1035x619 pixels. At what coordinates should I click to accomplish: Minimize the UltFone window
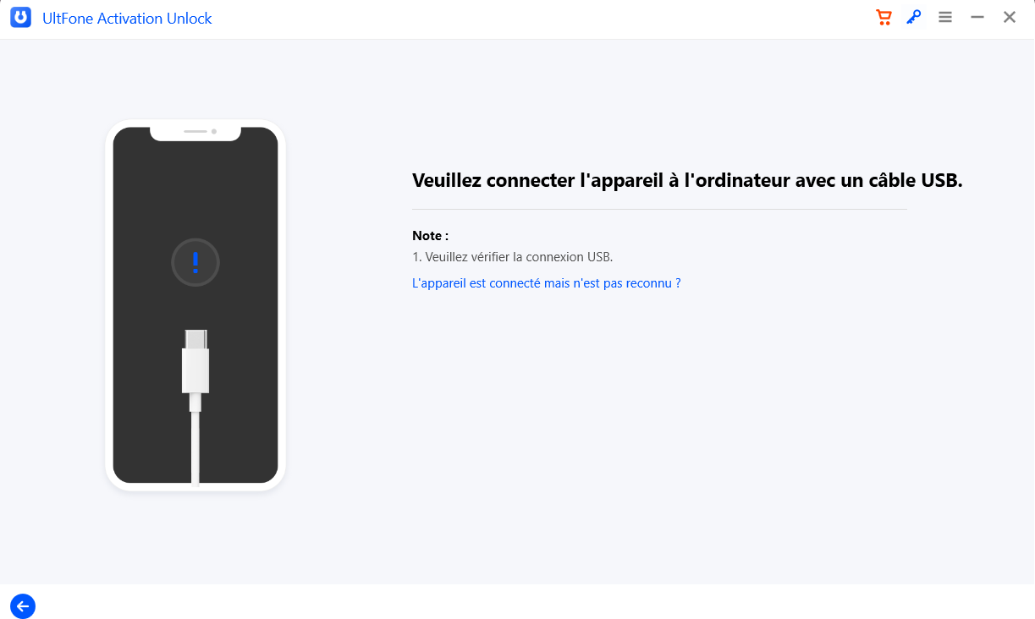pos(977,16)
